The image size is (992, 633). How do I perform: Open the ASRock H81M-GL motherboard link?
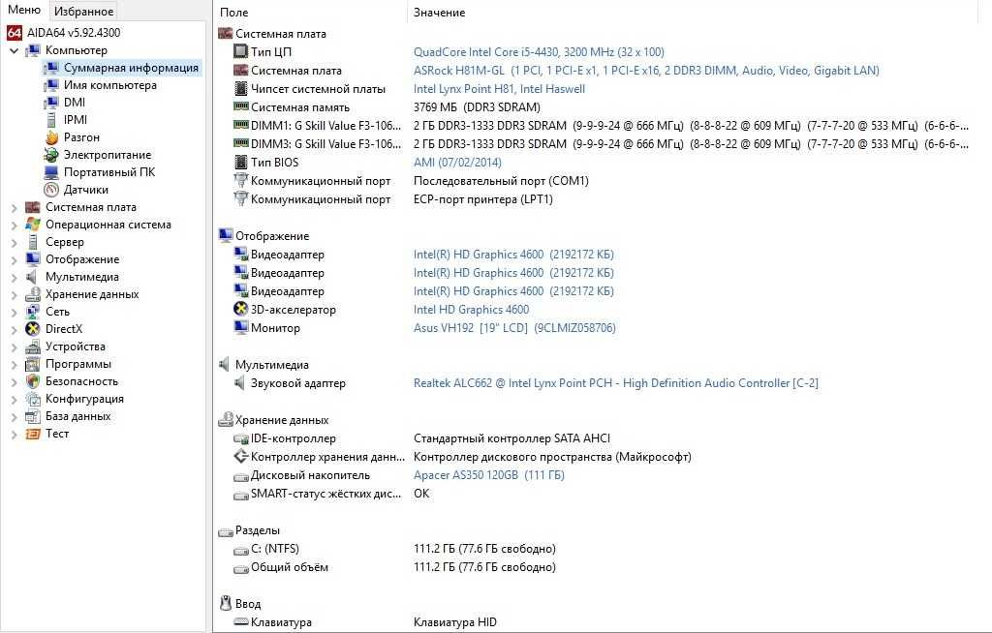coord(646,71)
